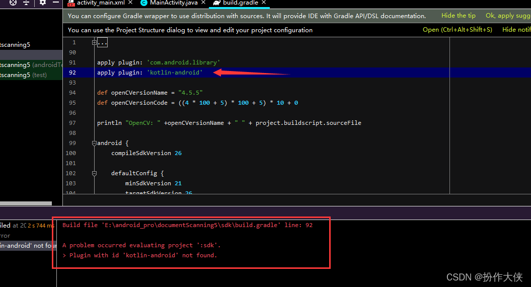The image size is (531, 287).
Task: Click openCVersionName on line 94
Action: [139, 93]
